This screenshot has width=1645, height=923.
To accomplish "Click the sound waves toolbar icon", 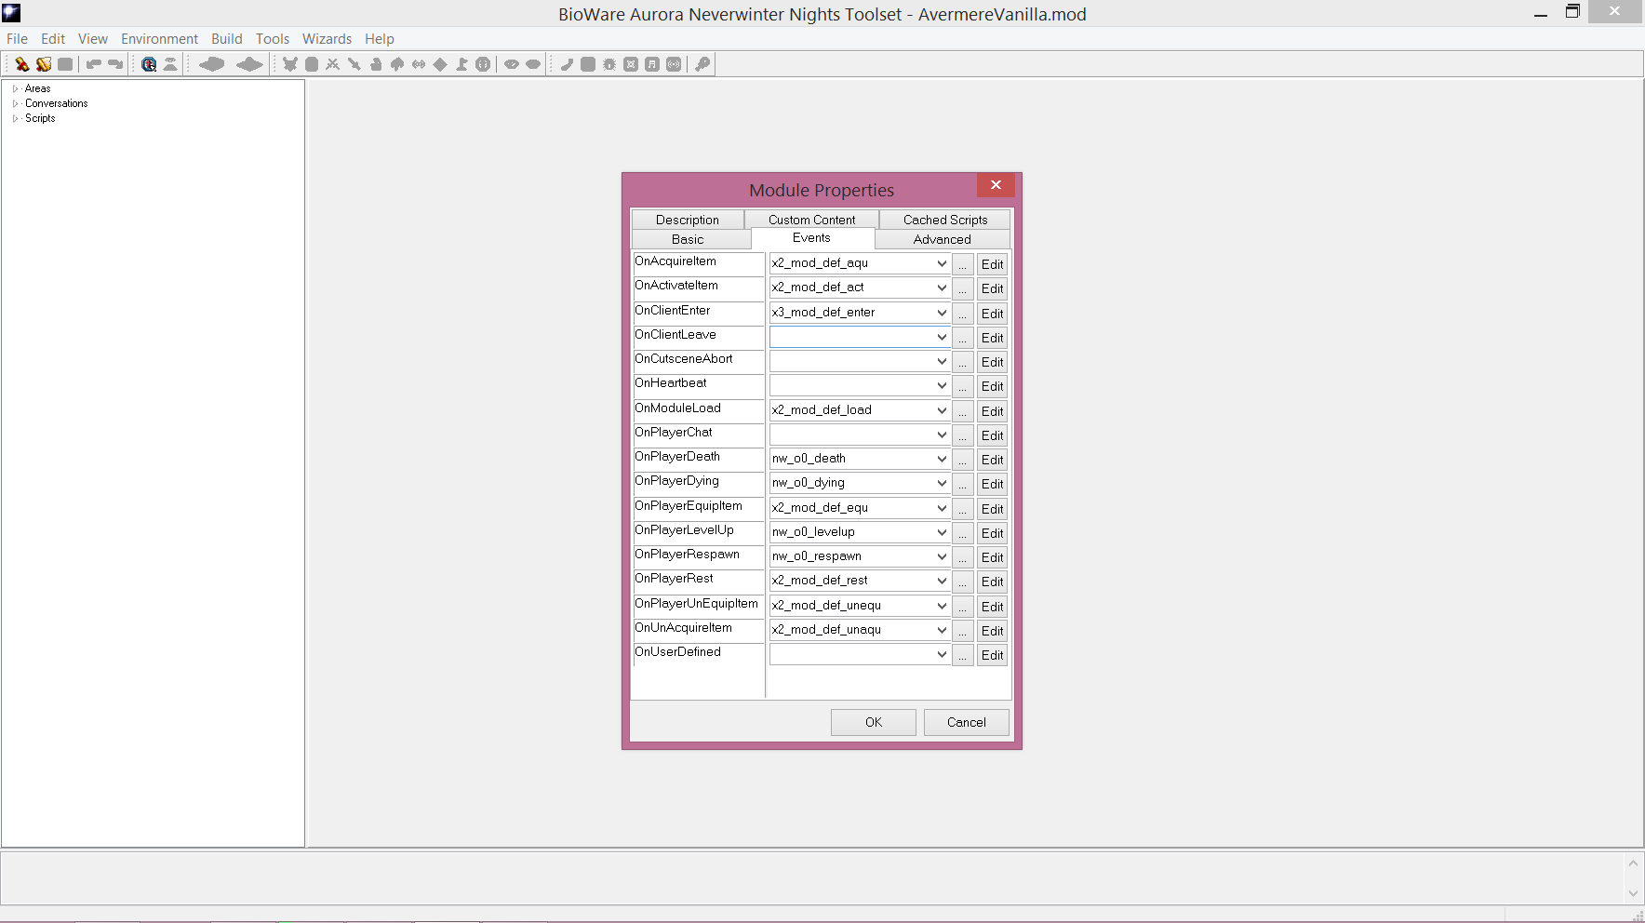I will tap(674, 64).
